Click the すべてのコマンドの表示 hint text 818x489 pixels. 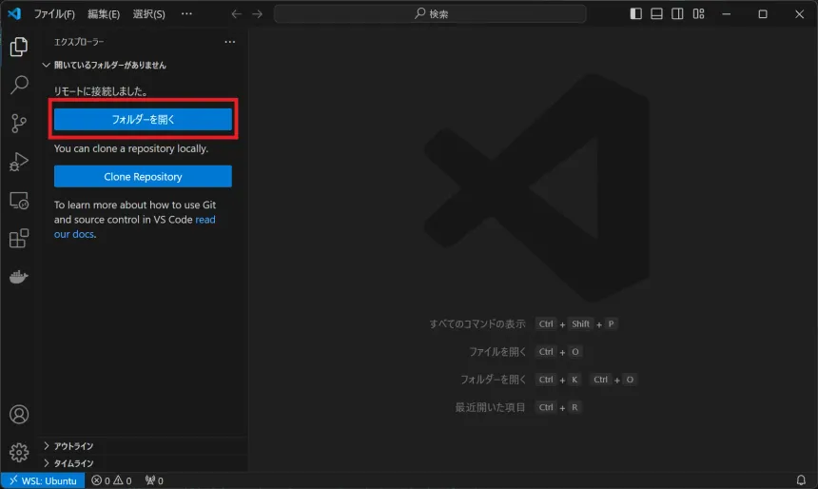[477, 324]
